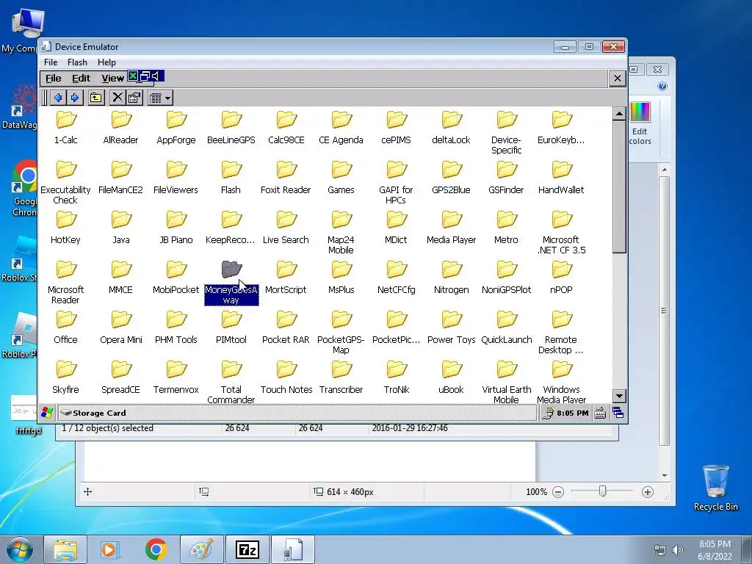Screen dimensions: 752x564
Task: Select the Virtual Earth Mobile folder
Action: [507, 382]
